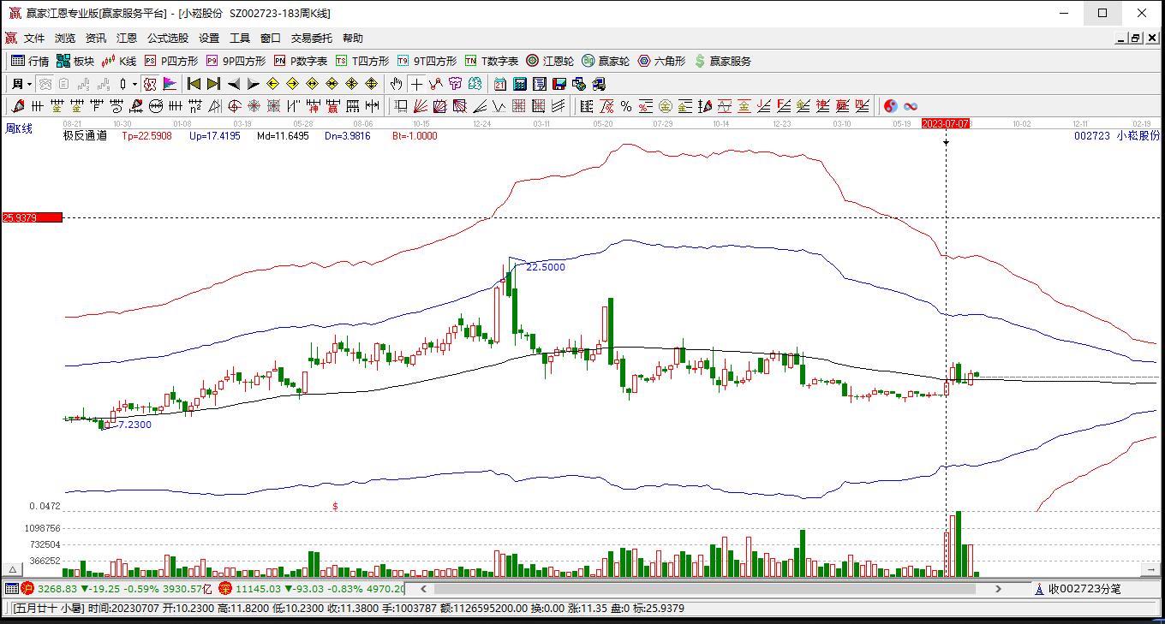Click the horizontal scrollbar track at bottom
This screenshot has height=624, width=1165.
pyautogui.click(x=711, y=589)
